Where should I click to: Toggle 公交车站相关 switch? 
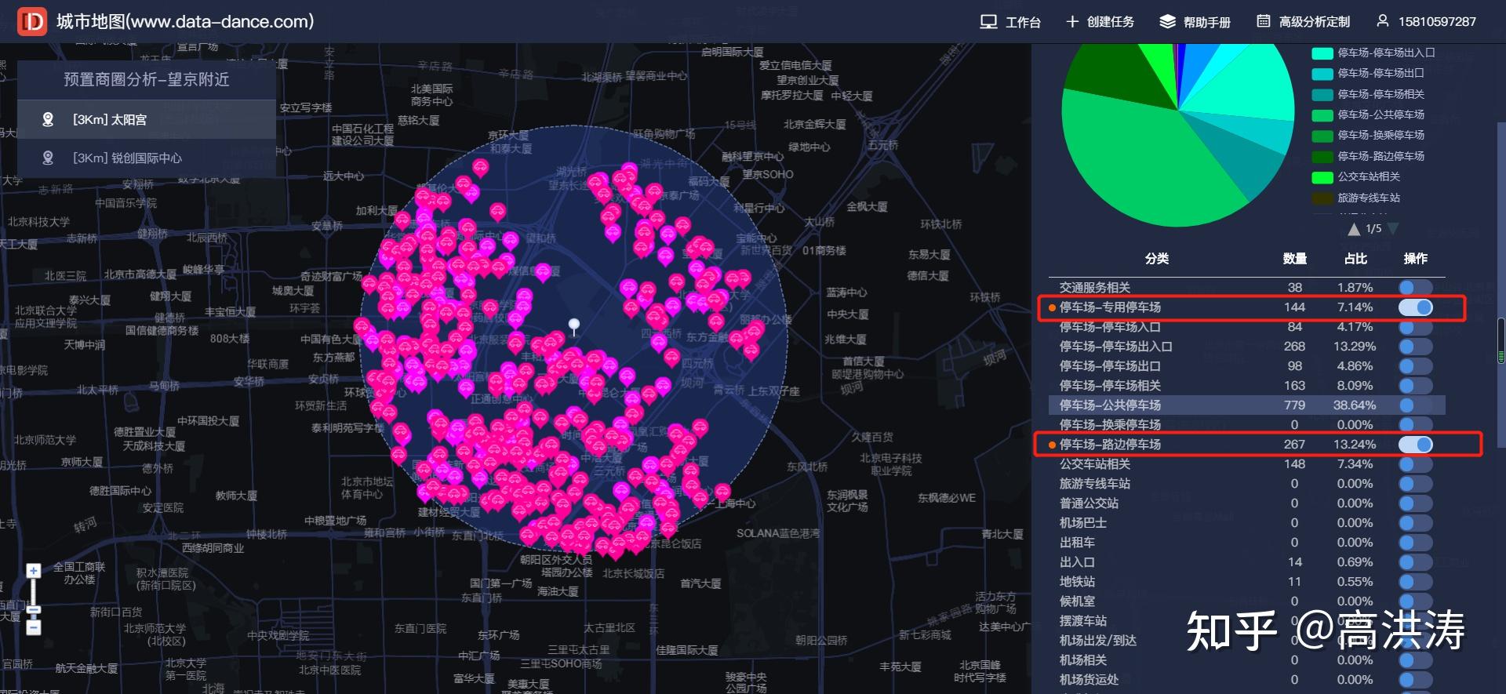coord(1415,464)
